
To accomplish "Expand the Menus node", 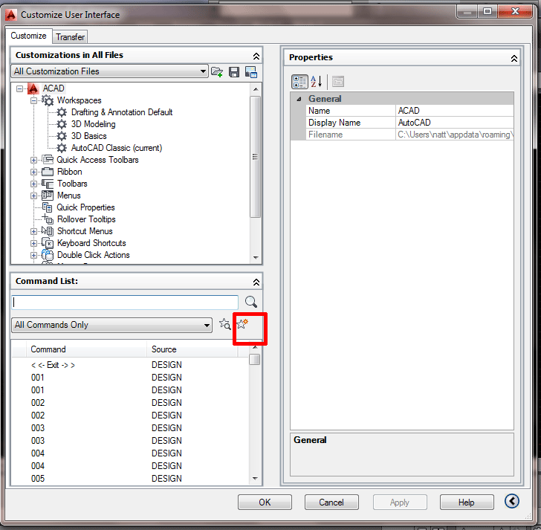I will 33,195.
